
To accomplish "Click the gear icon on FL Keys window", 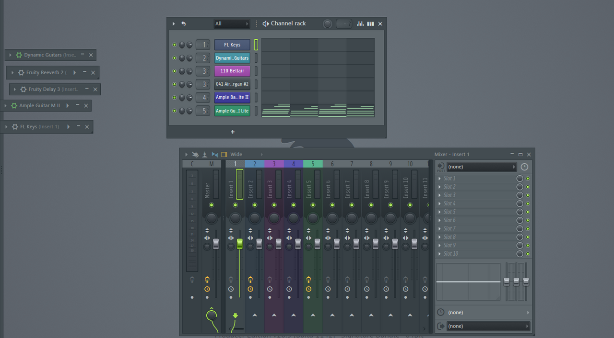I will [15, 127].
